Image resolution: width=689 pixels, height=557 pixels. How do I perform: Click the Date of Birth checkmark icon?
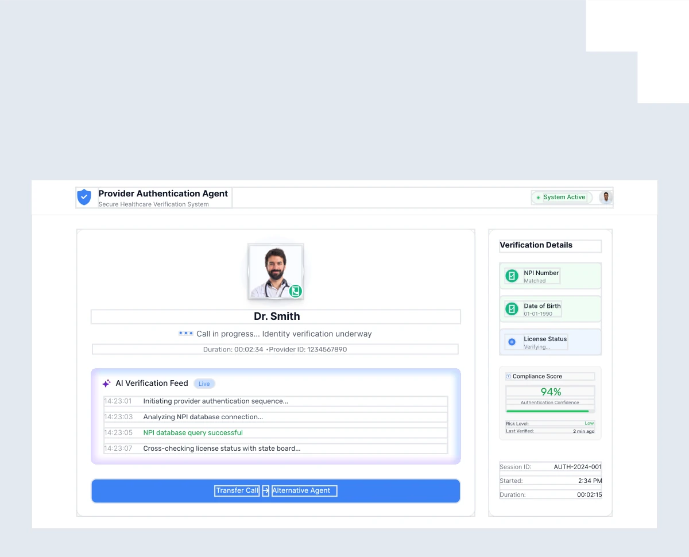(x=512, y=308)
